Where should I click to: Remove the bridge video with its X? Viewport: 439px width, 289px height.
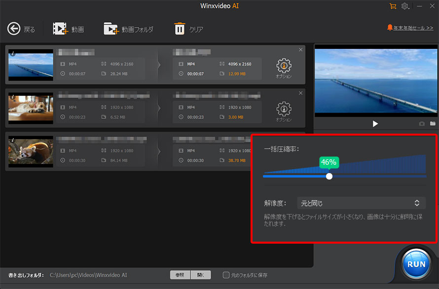coord(301,50)
